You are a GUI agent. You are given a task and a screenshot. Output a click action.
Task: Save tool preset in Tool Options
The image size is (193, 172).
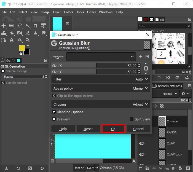[x=6, y=168]
